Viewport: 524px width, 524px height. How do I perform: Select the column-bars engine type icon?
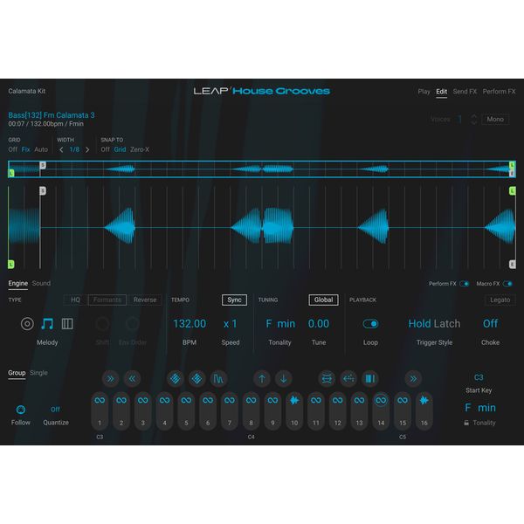point(67,324)
